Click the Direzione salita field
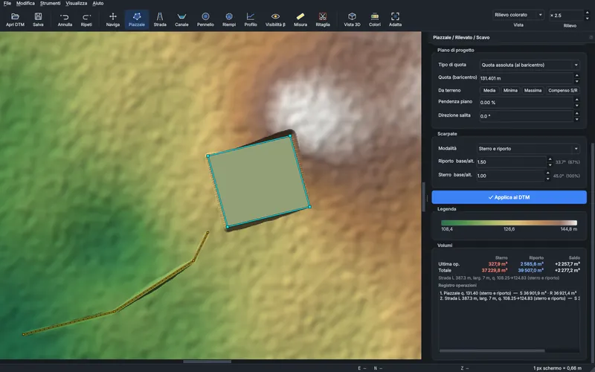Image resolution: width=595 pixels, height=372 pixels. pos(526,116)
